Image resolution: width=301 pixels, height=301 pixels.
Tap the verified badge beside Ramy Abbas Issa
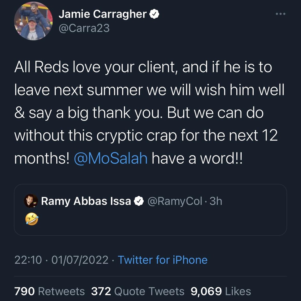coord(139,201)
